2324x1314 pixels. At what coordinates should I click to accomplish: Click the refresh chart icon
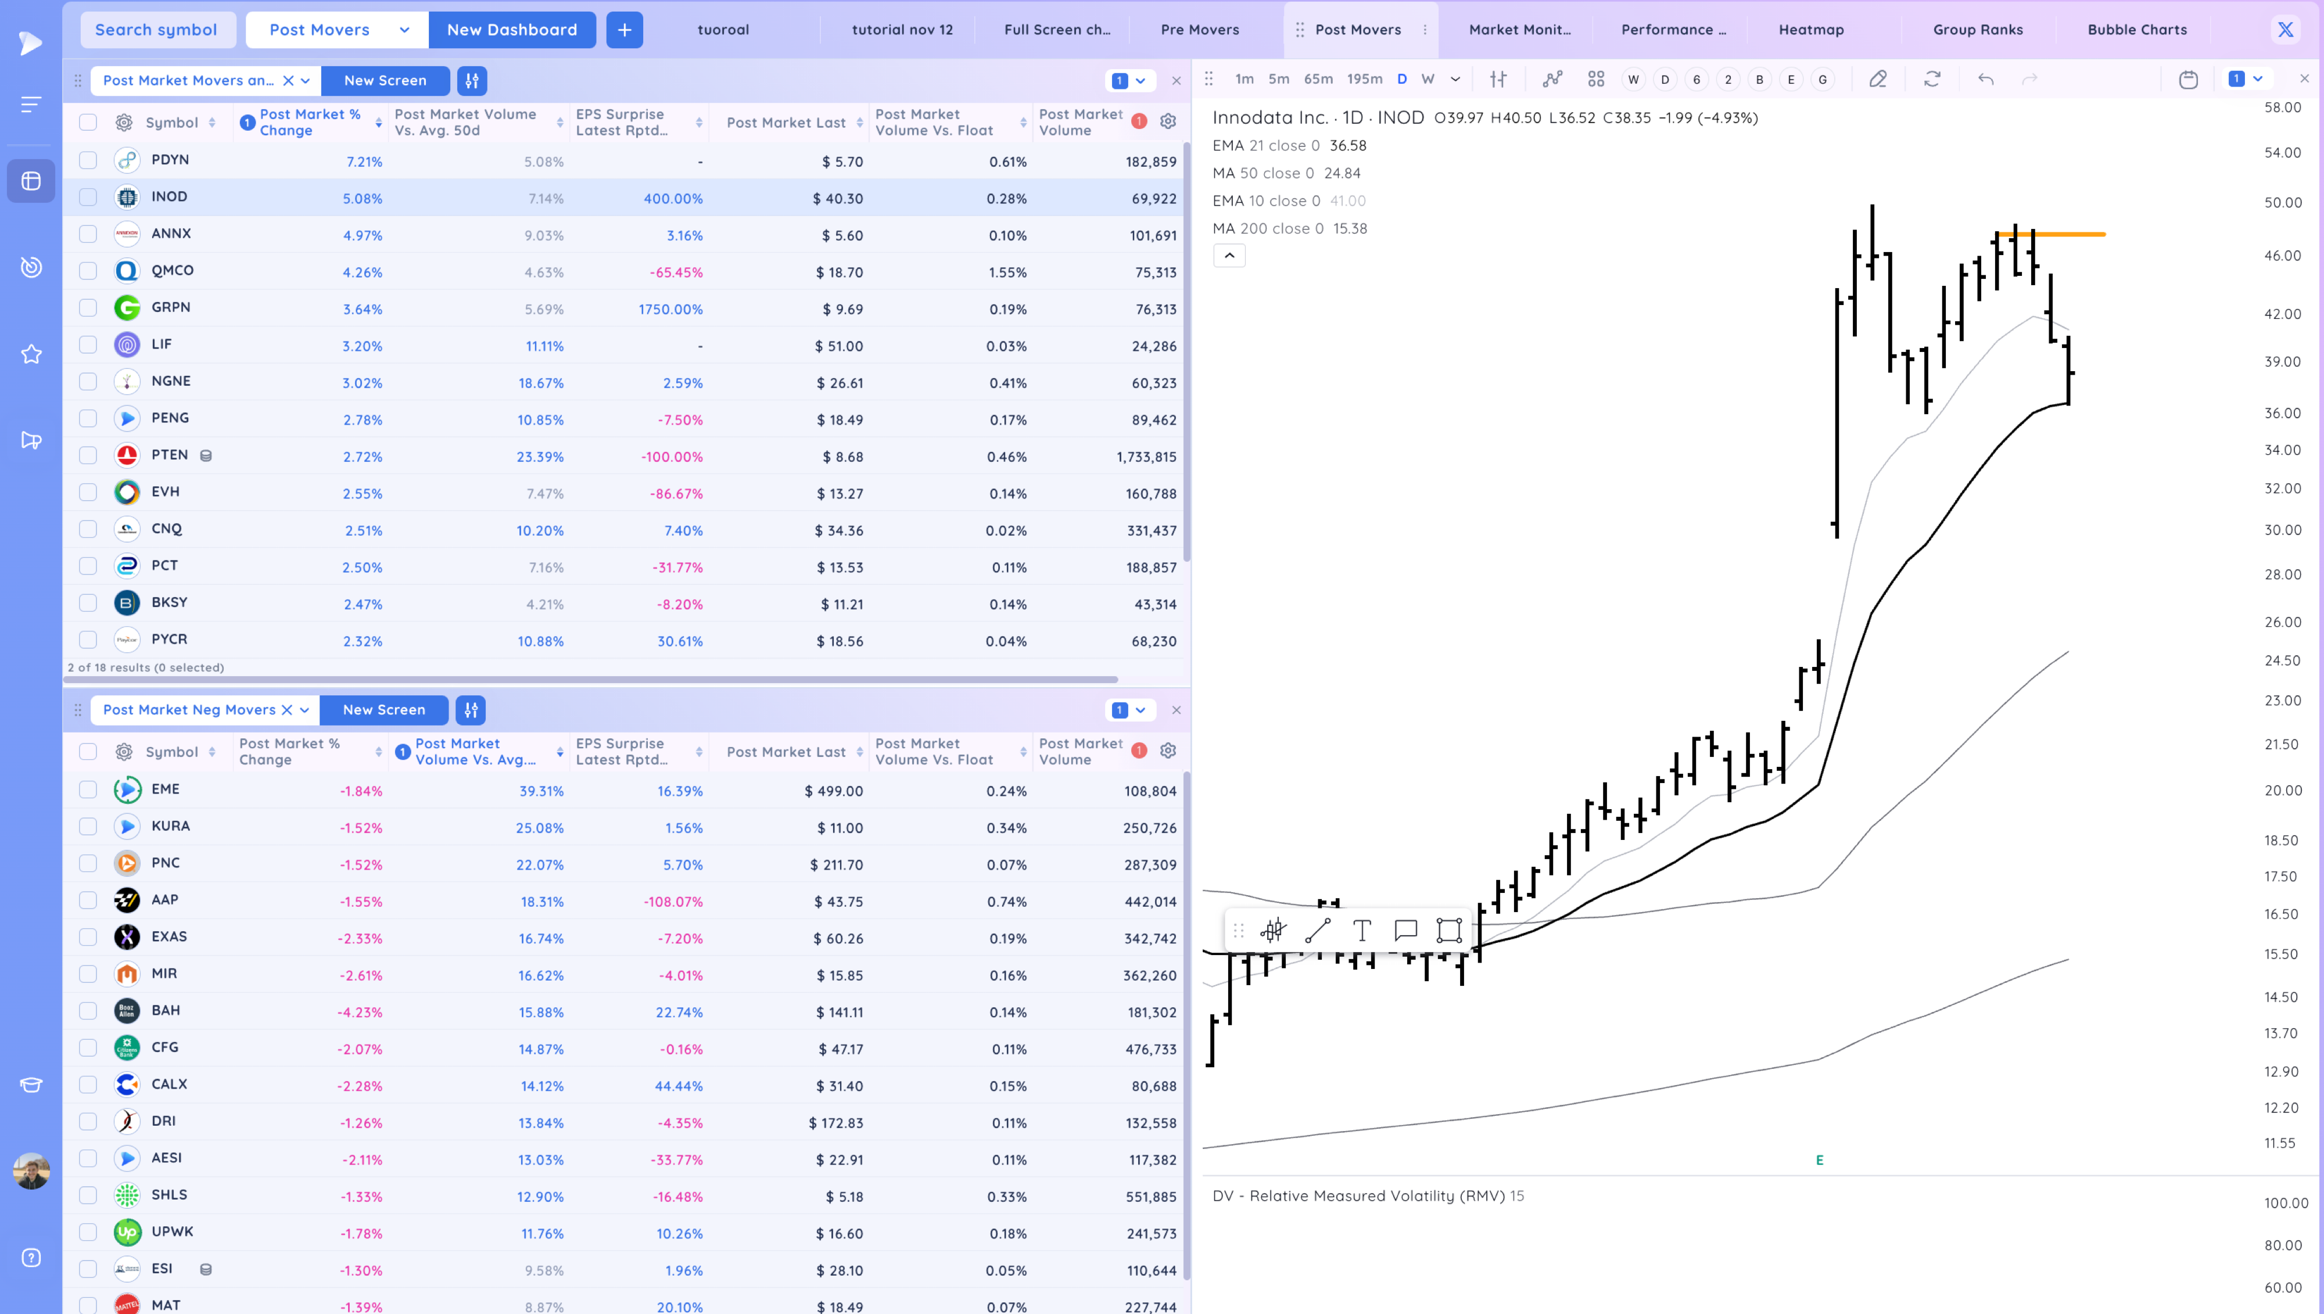click(x=1931, y=80)
